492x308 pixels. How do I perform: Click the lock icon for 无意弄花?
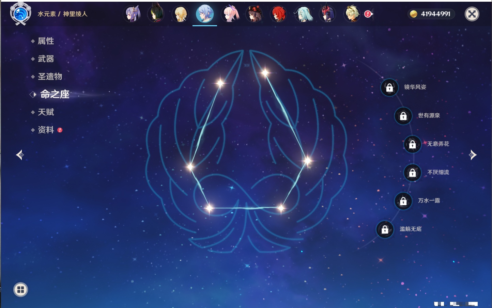coord(412,144)
